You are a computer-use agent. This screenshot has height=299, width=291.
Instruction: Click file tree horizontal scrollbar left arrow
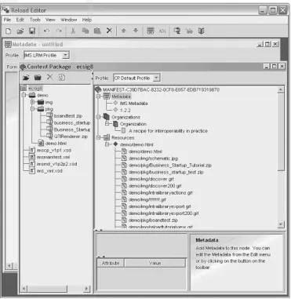pos(24,289)
